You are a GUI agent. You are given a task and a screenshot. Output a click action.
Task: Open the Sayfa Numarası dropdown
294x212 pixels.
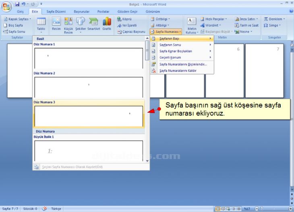tap(166, 32)
